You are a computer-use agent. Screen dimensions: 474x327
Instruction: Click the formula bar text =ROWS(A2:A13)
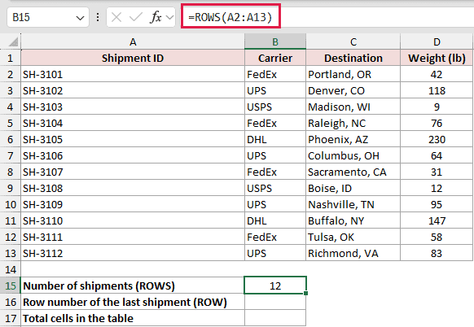tap(230, 17)
